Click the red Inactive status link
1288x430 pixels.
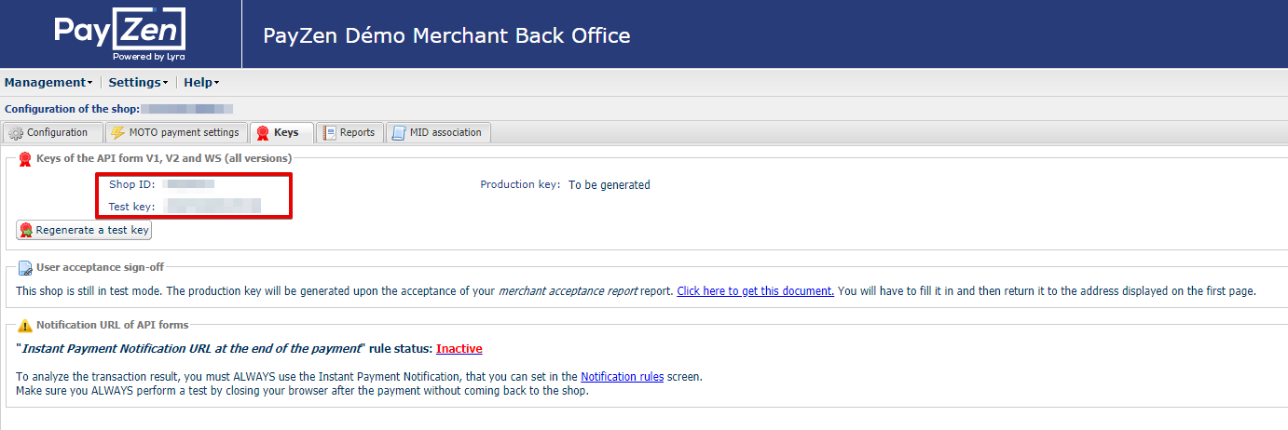(459, 349)
